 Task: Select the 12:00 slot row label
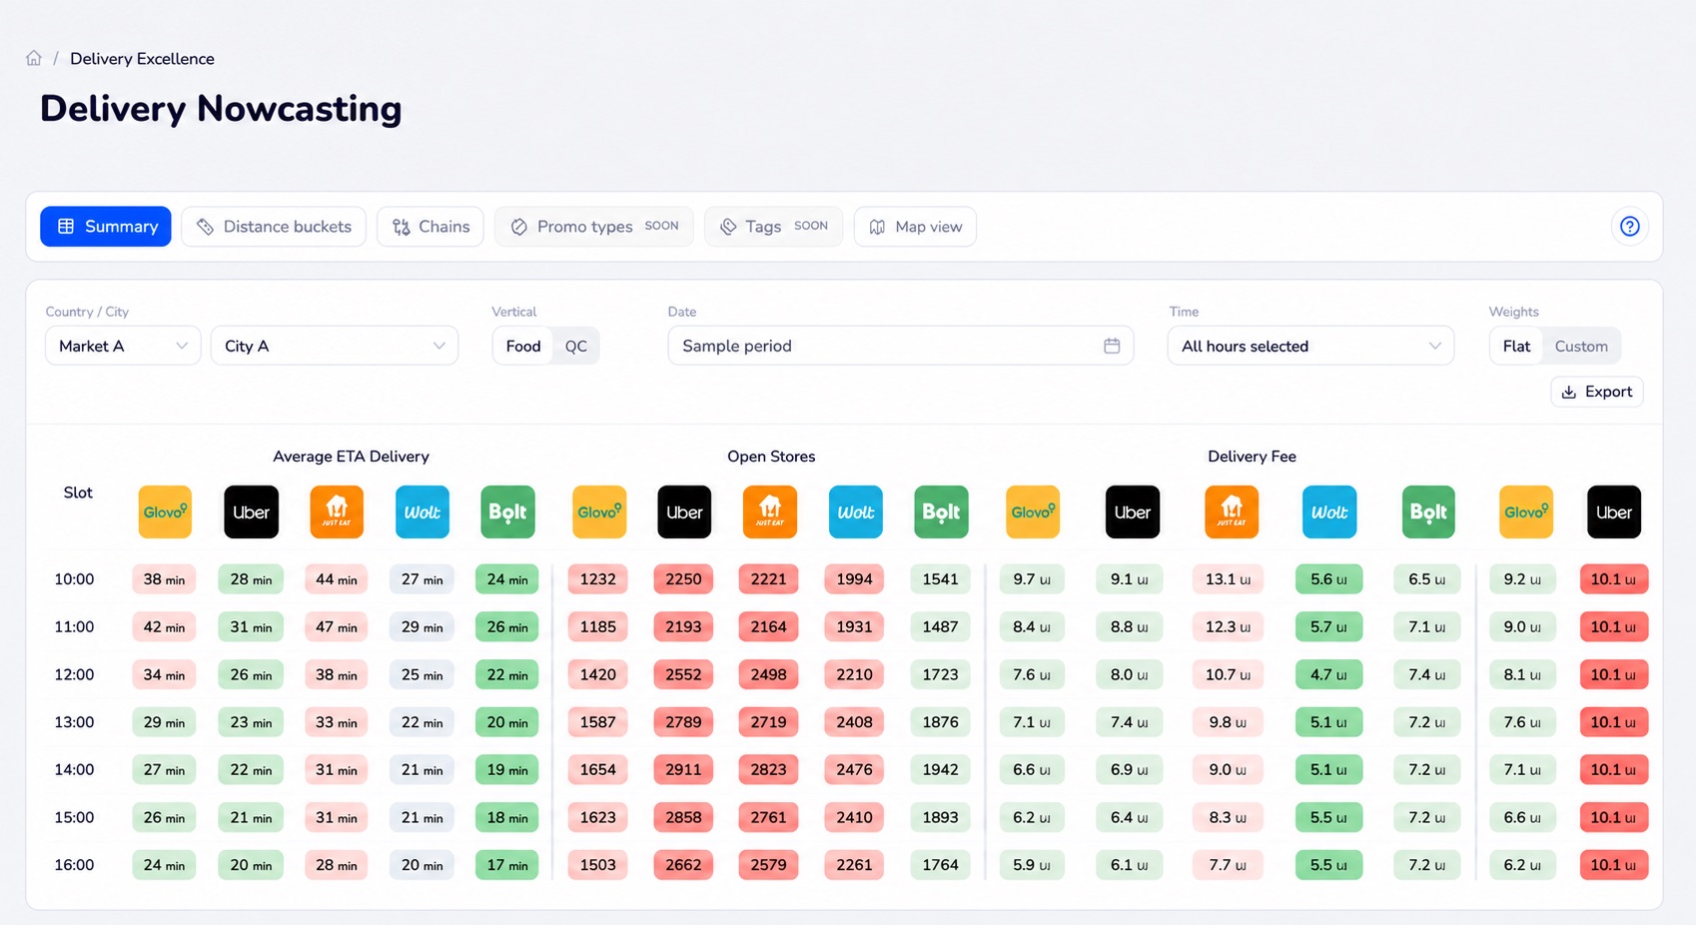tap(74, 674)
